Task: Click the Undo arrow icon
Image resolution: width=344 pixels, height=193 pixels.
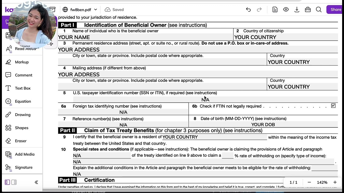Action: pos(248,10)
